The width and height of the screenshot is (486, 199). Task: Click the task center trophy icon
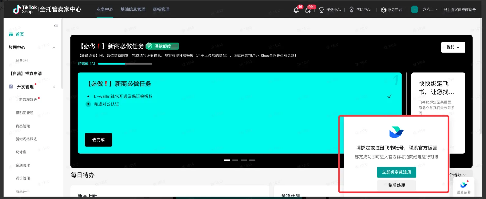(321, 10)
